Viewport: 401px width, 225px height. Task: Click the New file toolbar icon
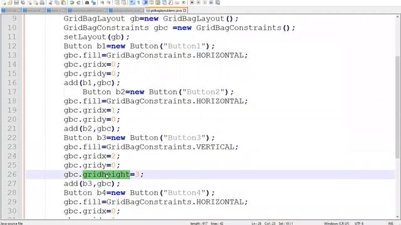click(x=4, y=2)
